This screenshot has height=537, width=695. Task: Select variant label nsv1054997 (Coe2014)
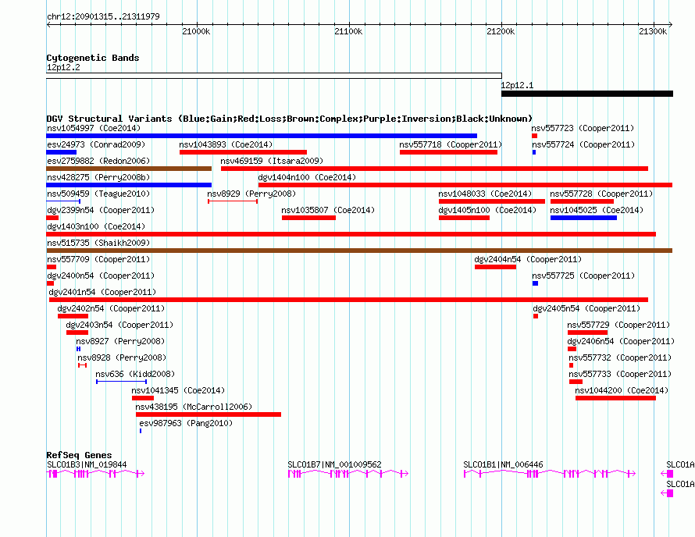[94, 128]
